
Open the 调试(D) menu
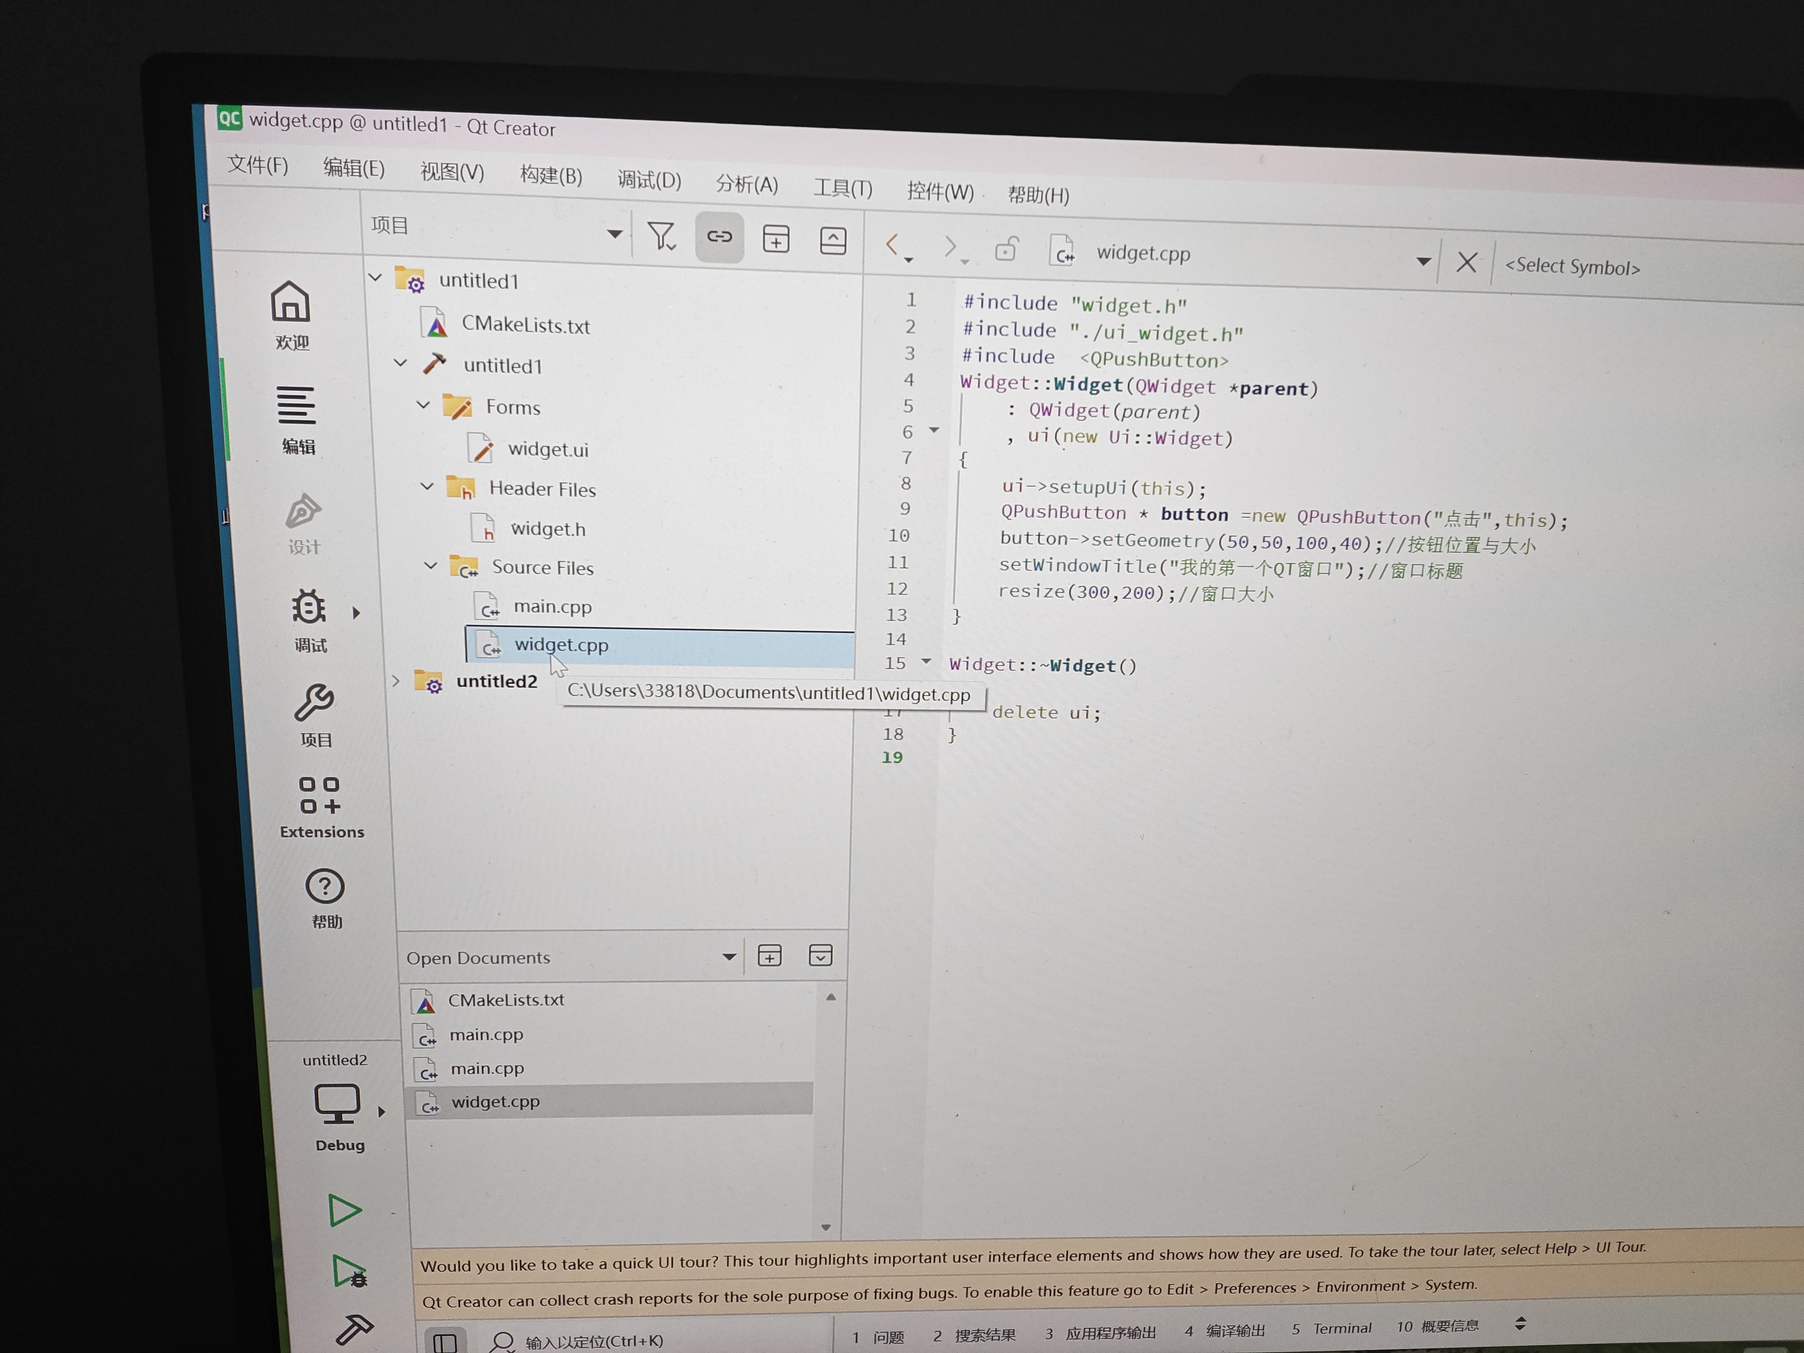pyautogui.click(x=648, y=180)
